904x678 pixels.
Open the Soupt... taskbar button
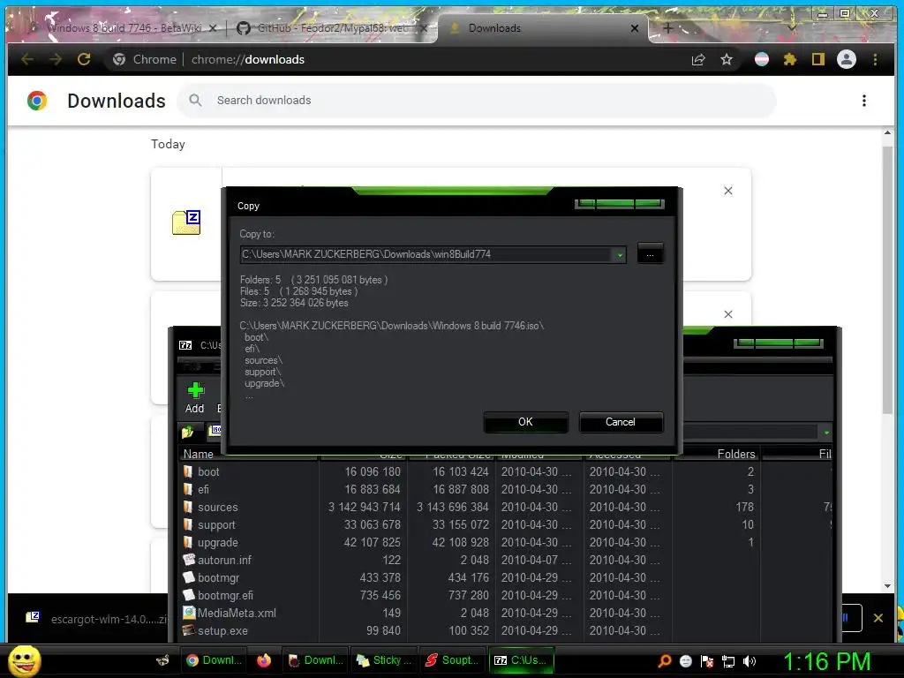click(451, 660)
